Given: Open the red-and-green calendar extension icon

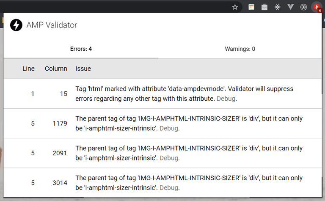Looking at the screenshot, I should [x=251, y=7].
